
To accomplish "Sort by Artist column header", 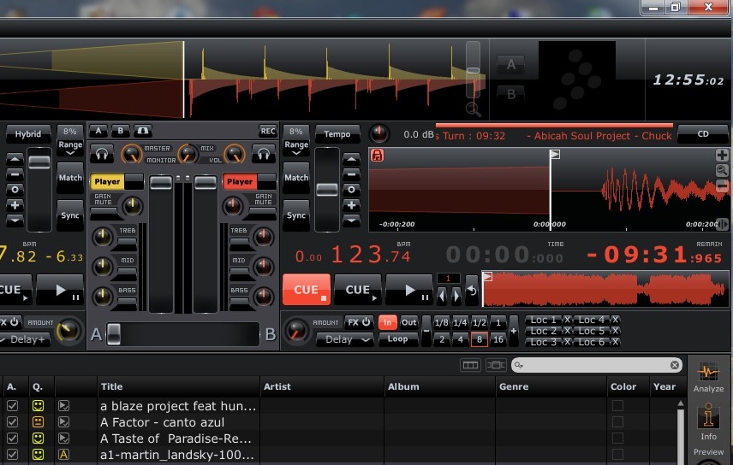I will click(x=322, y=386).
